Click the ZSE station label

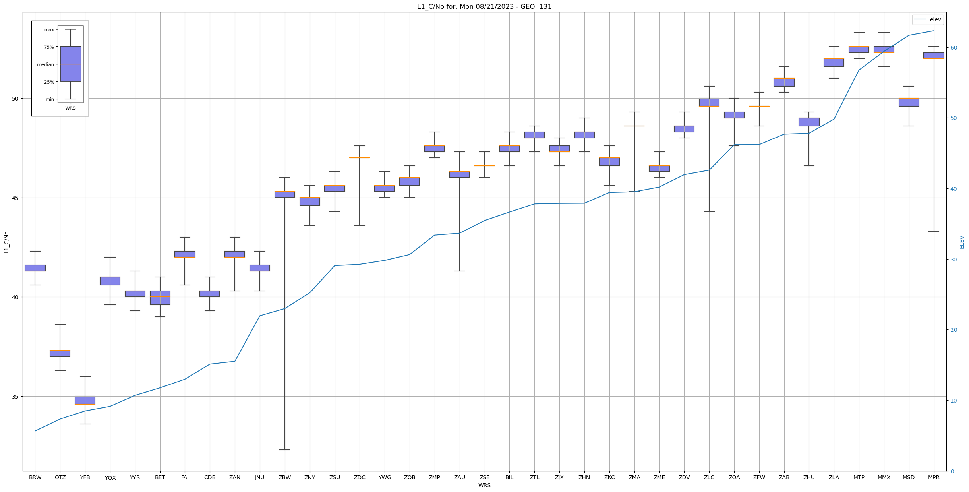point(484,478)
